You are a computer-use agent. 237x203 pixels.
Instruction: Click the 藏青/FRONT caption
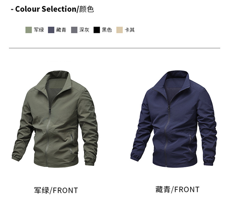point(177,189)
